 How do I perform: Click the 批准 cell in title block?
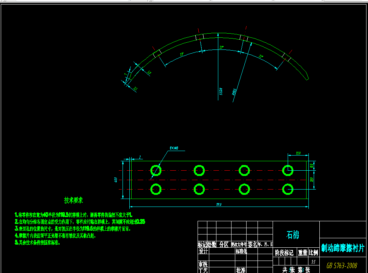click(x=241, y=270)
